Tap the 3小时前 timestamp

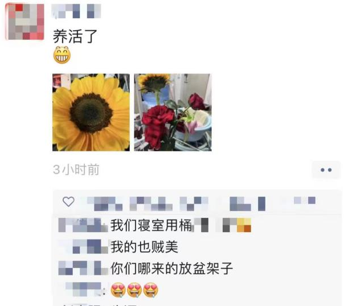(76, 169)
